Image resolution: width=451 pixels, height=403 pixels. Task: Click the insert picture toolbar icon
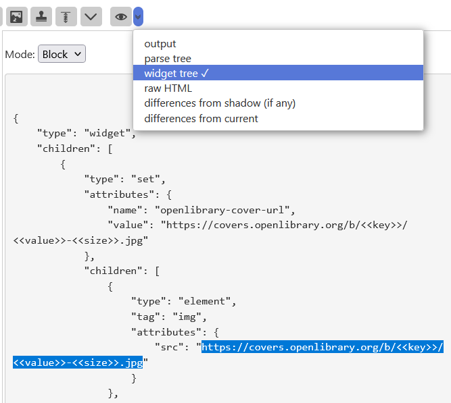point(16,16)
